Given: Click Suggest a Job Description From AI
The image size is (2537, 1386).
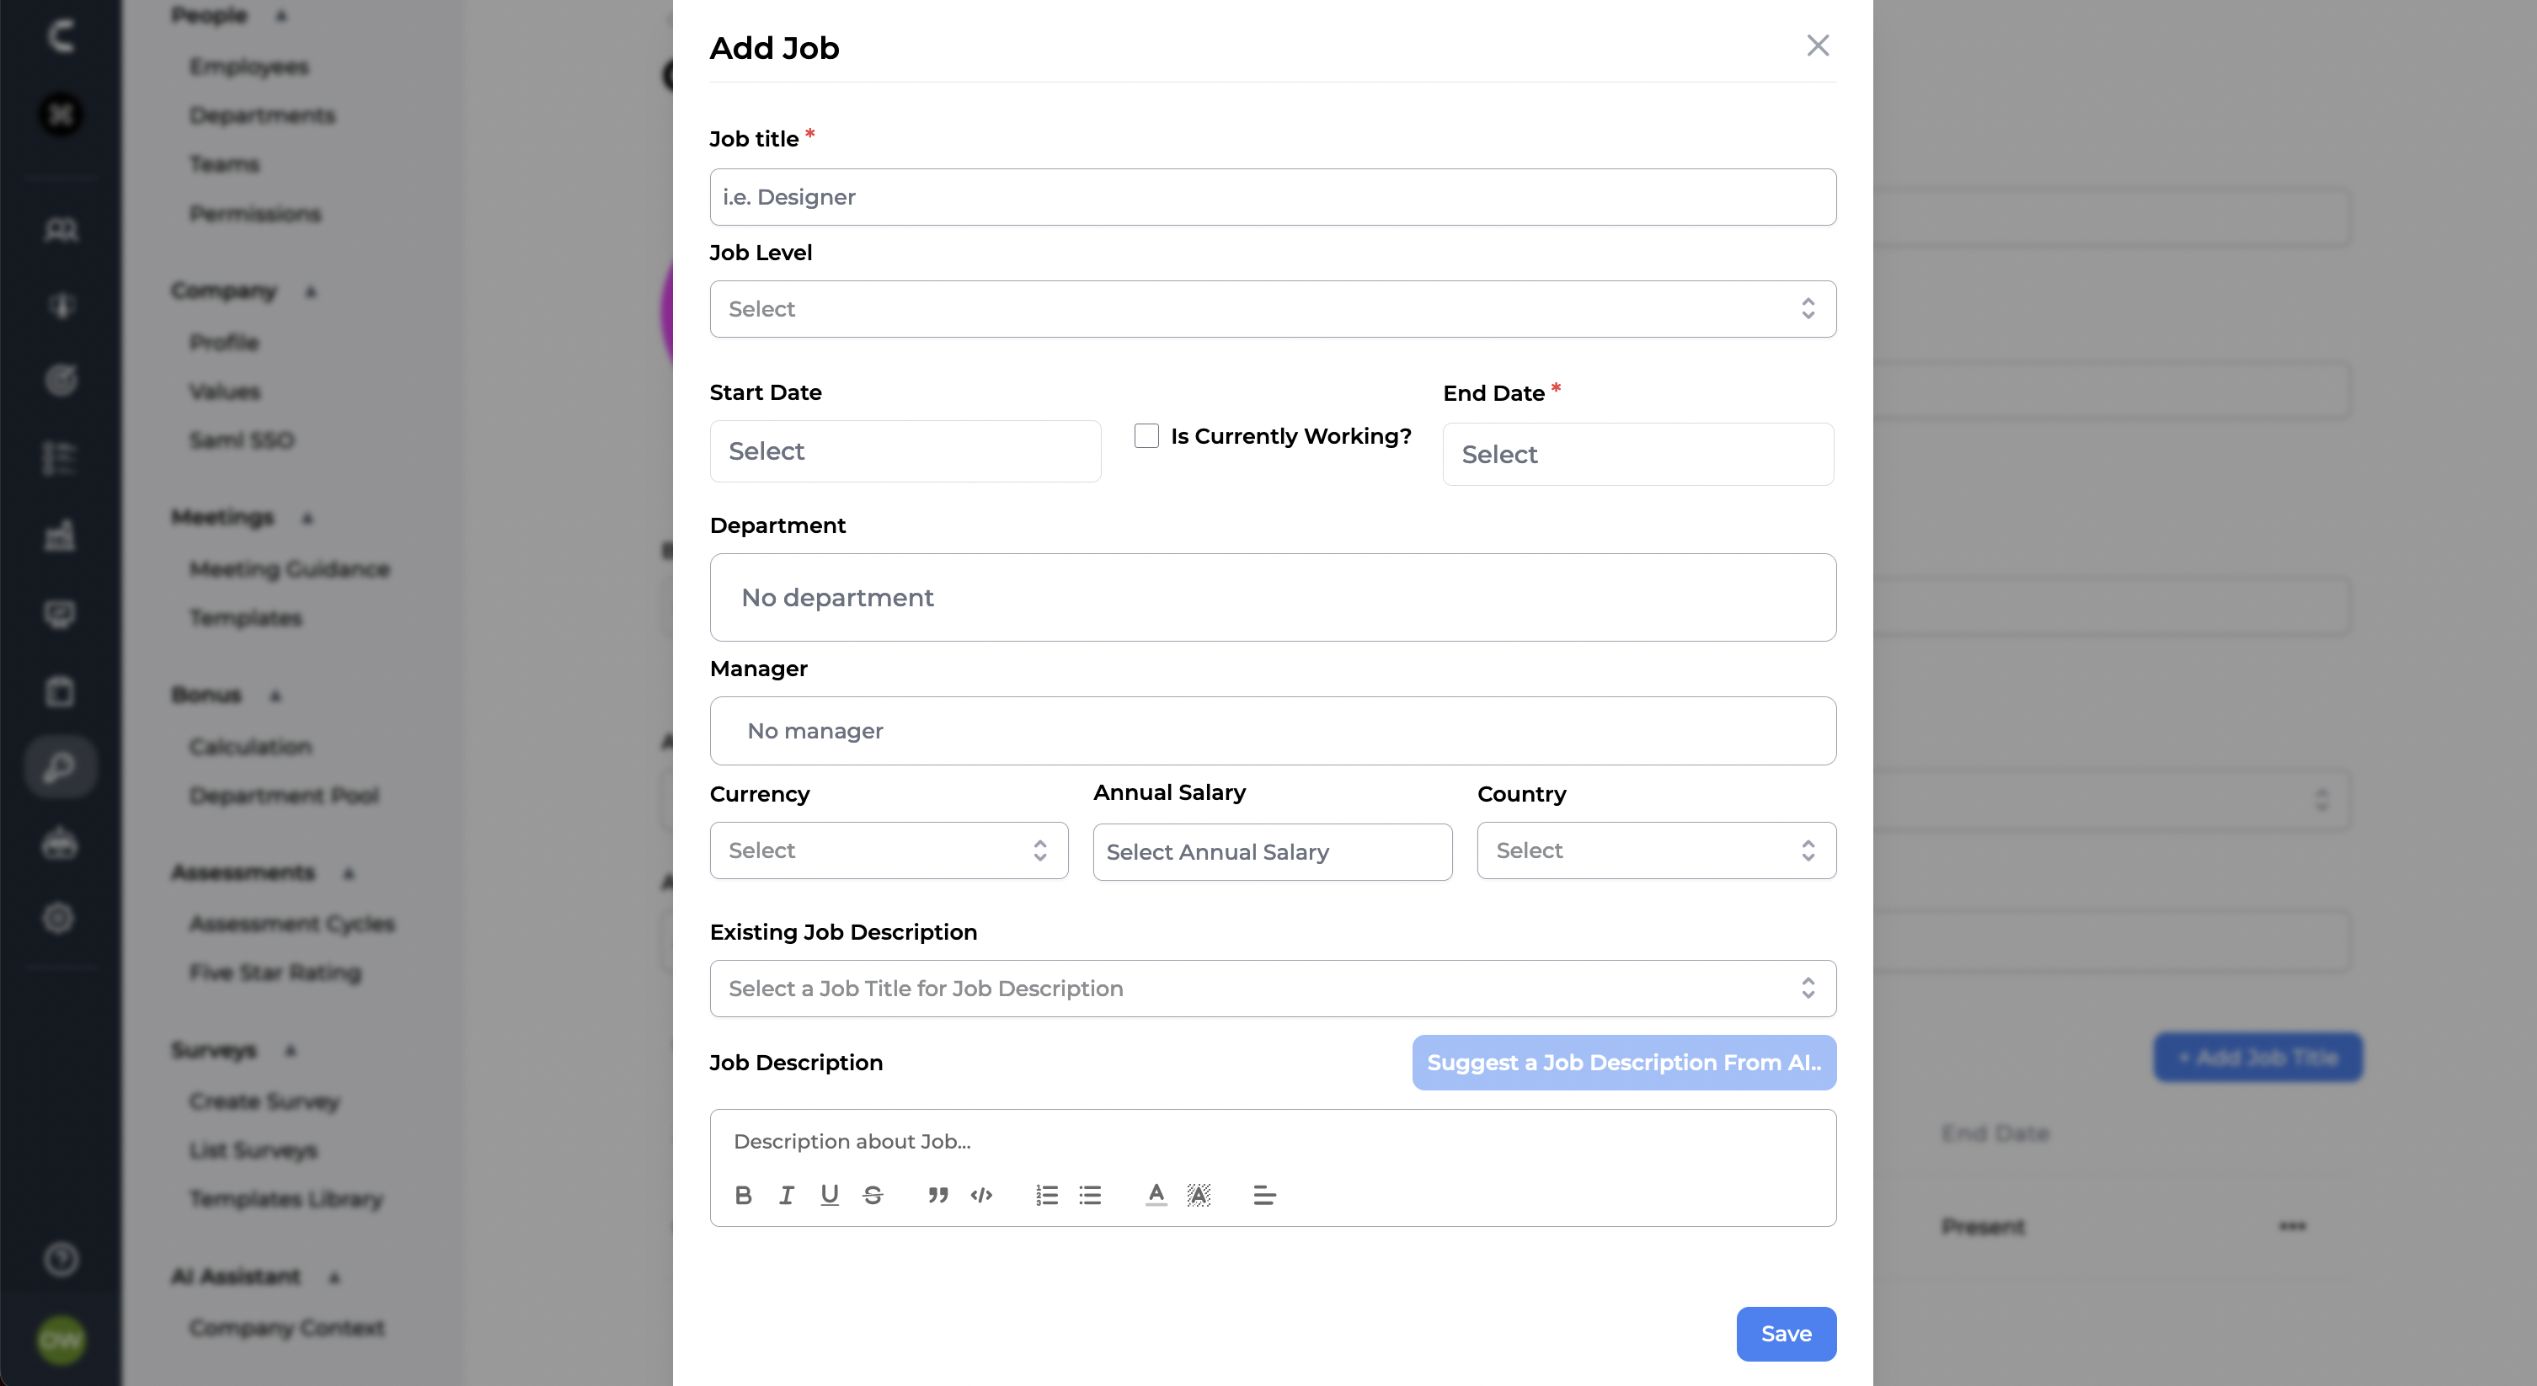Looking at the screenshot, I should [x=1623, y=1063].
